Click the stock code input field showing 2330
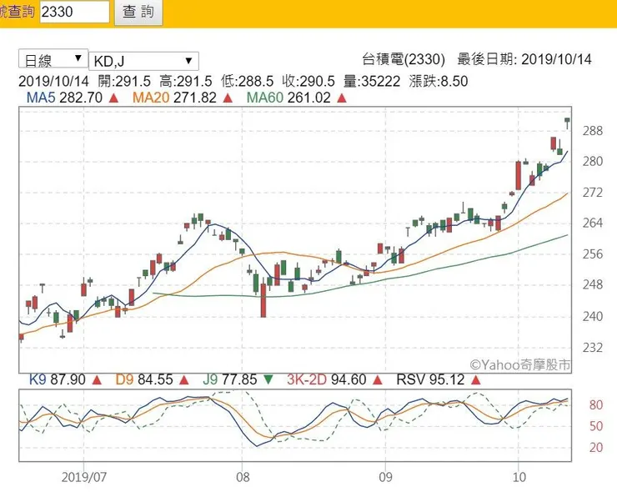Viewport: 617px width, 497px height. pyautogui.click(x=74, y=12)
